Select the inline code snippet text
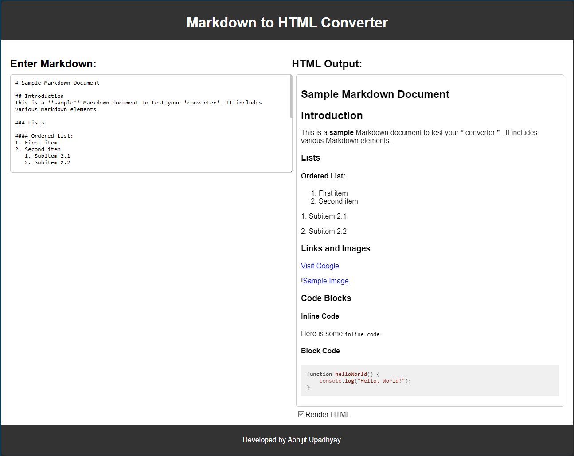574x456 pixels. coord(362,334)
